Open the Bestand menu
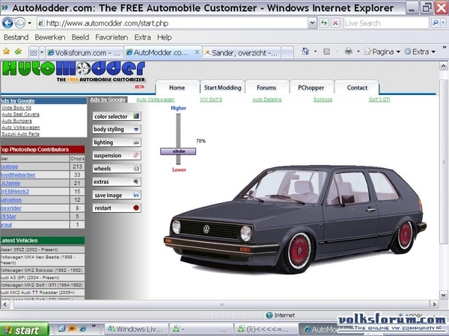This screenshot has width=449, height=336. point(16,37)
